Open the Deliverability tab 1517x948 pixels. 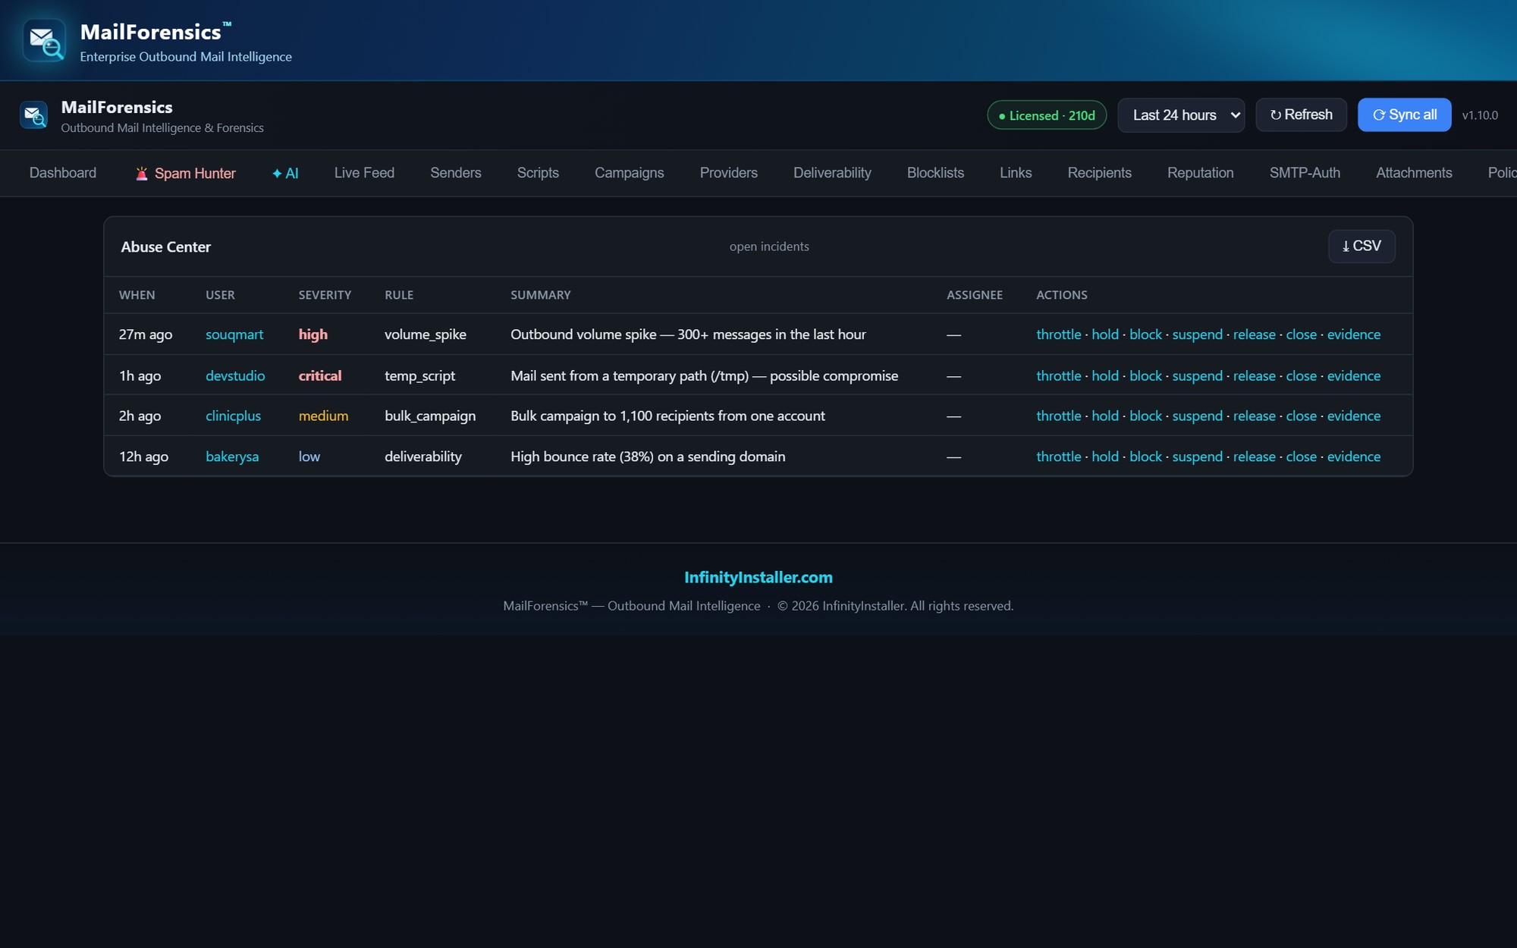[832, 173]
